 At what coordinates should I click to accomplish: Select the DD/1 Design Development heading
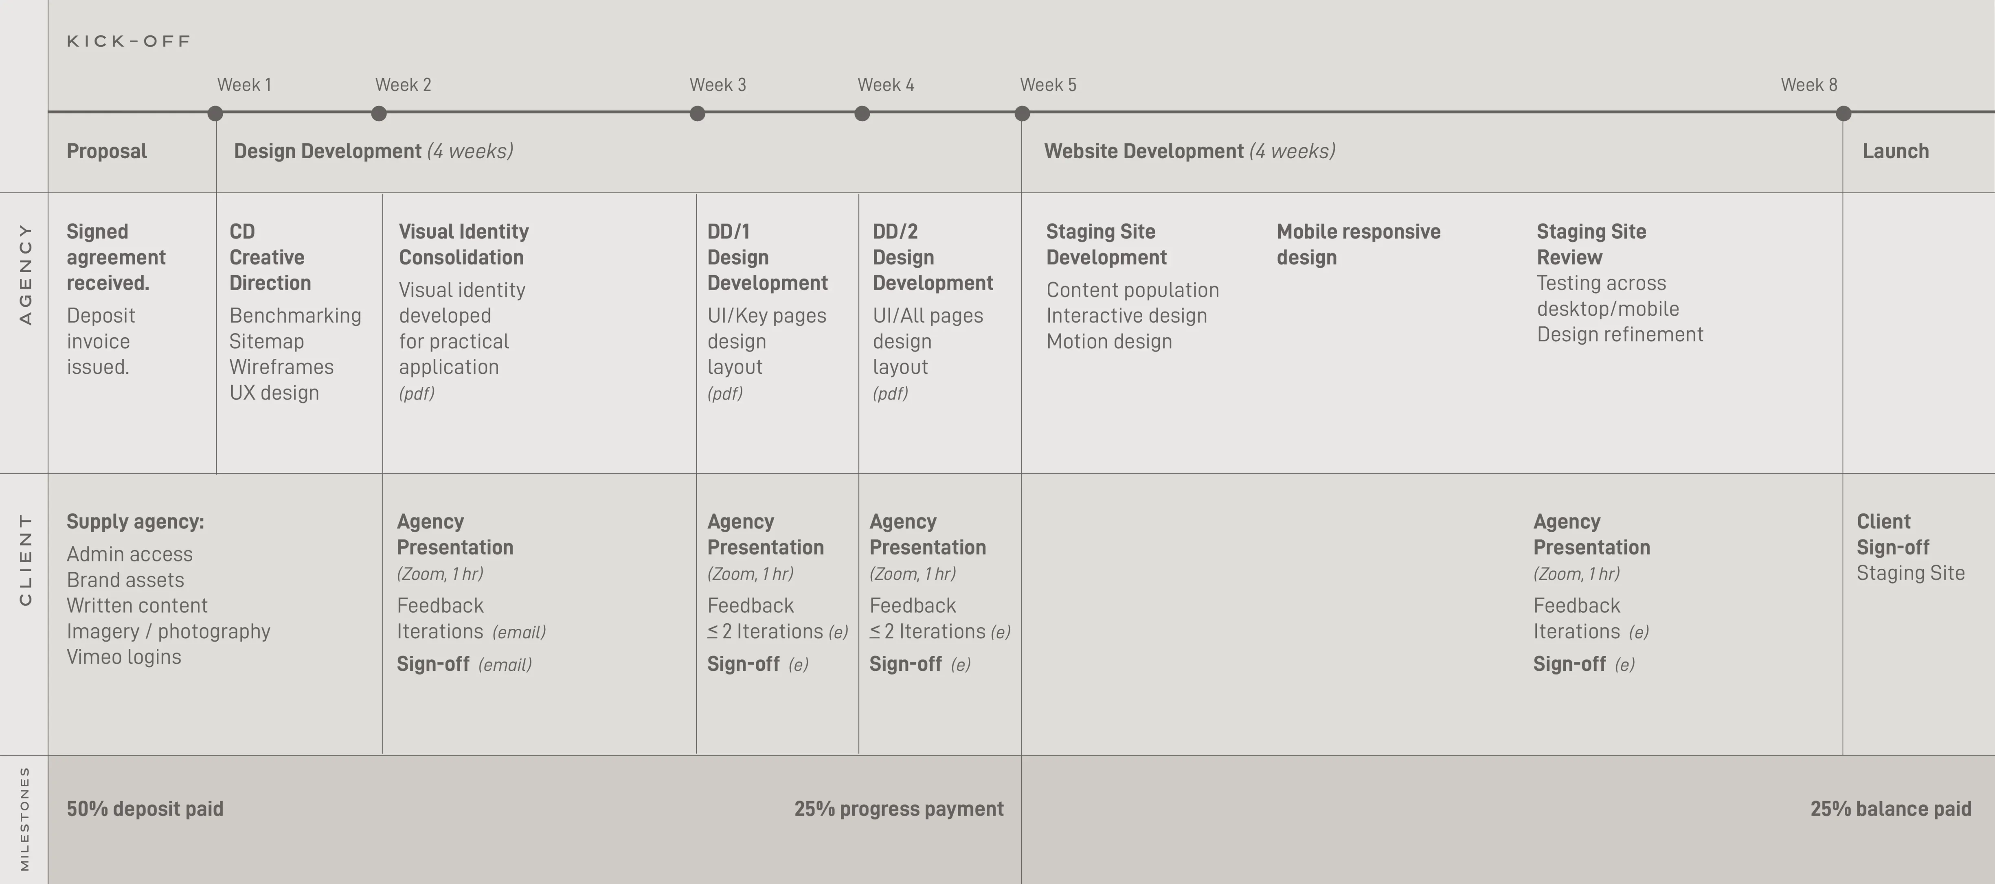tap(768, 257)
